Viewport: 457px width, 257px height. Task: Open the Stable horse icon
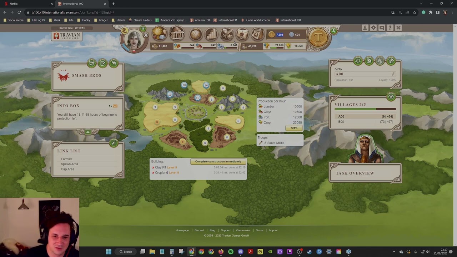[x=380, y=61]
